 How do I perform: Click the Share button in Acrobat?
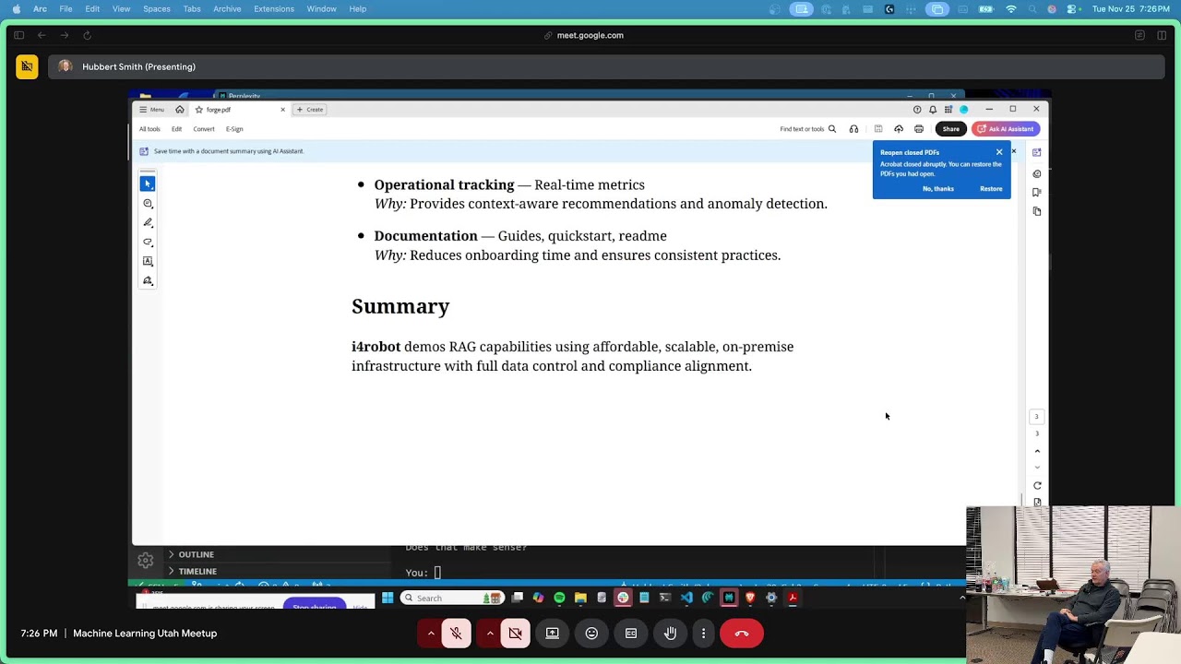pos(951,129)
